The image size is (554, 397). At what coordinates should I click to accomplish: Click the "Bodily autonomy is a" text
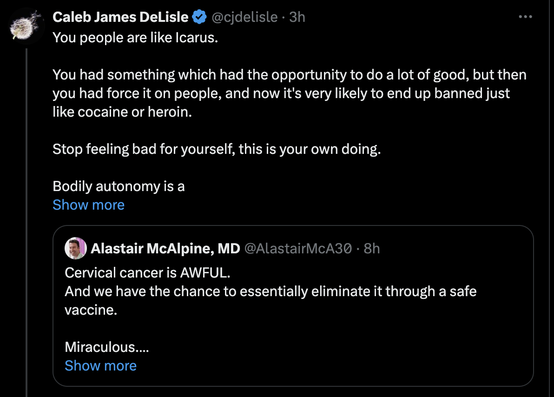(x=119, y=186)
